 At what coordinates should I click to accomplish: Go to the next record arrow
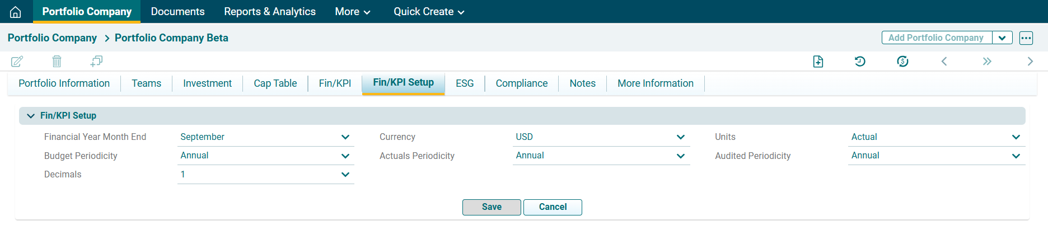[x=1030, y=62]
